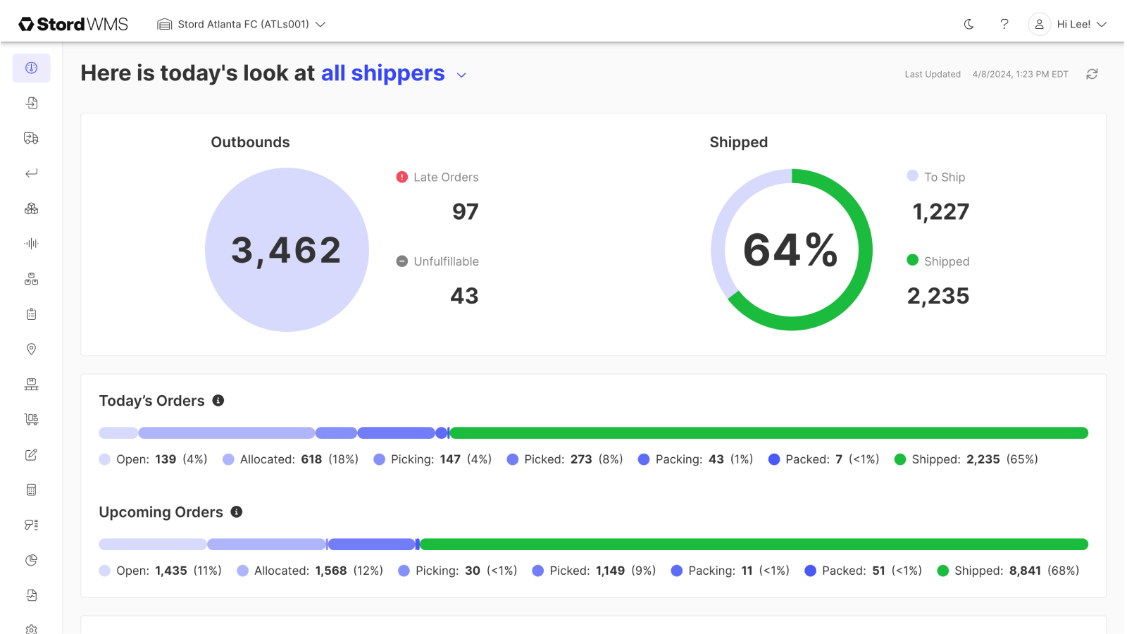
Task: Select the stacked cubes inventory icon
Action: [x=31, y=209]
